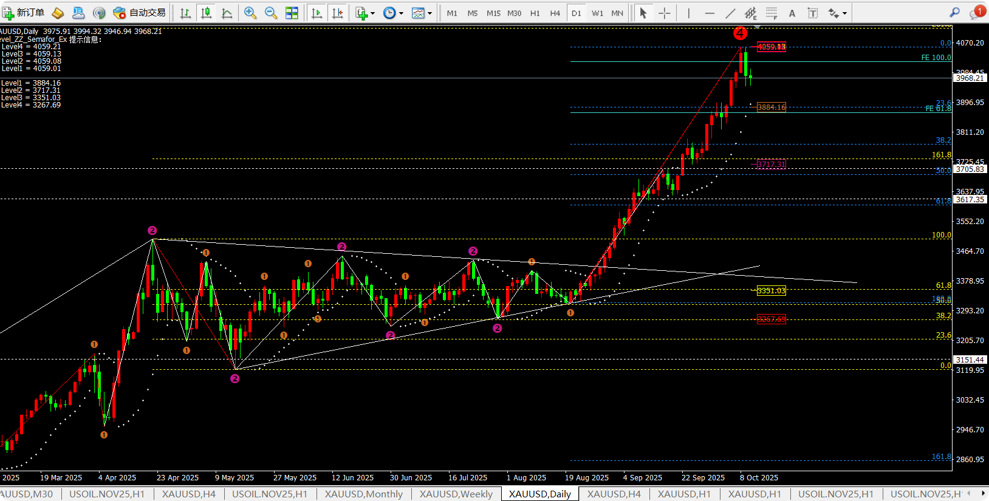
Task: Select the H4 timeframe
Action: 555,13
